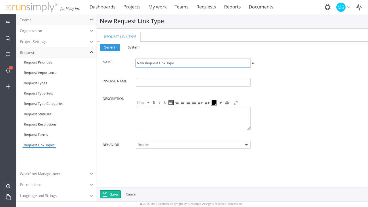The width and height of the screenshot is (368, 207).
Task: Toggle underline formatting in description
Action: click(165, 103)
